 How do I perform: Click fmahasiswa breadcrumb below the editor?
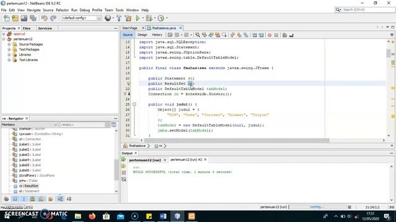tap(137, 146)
